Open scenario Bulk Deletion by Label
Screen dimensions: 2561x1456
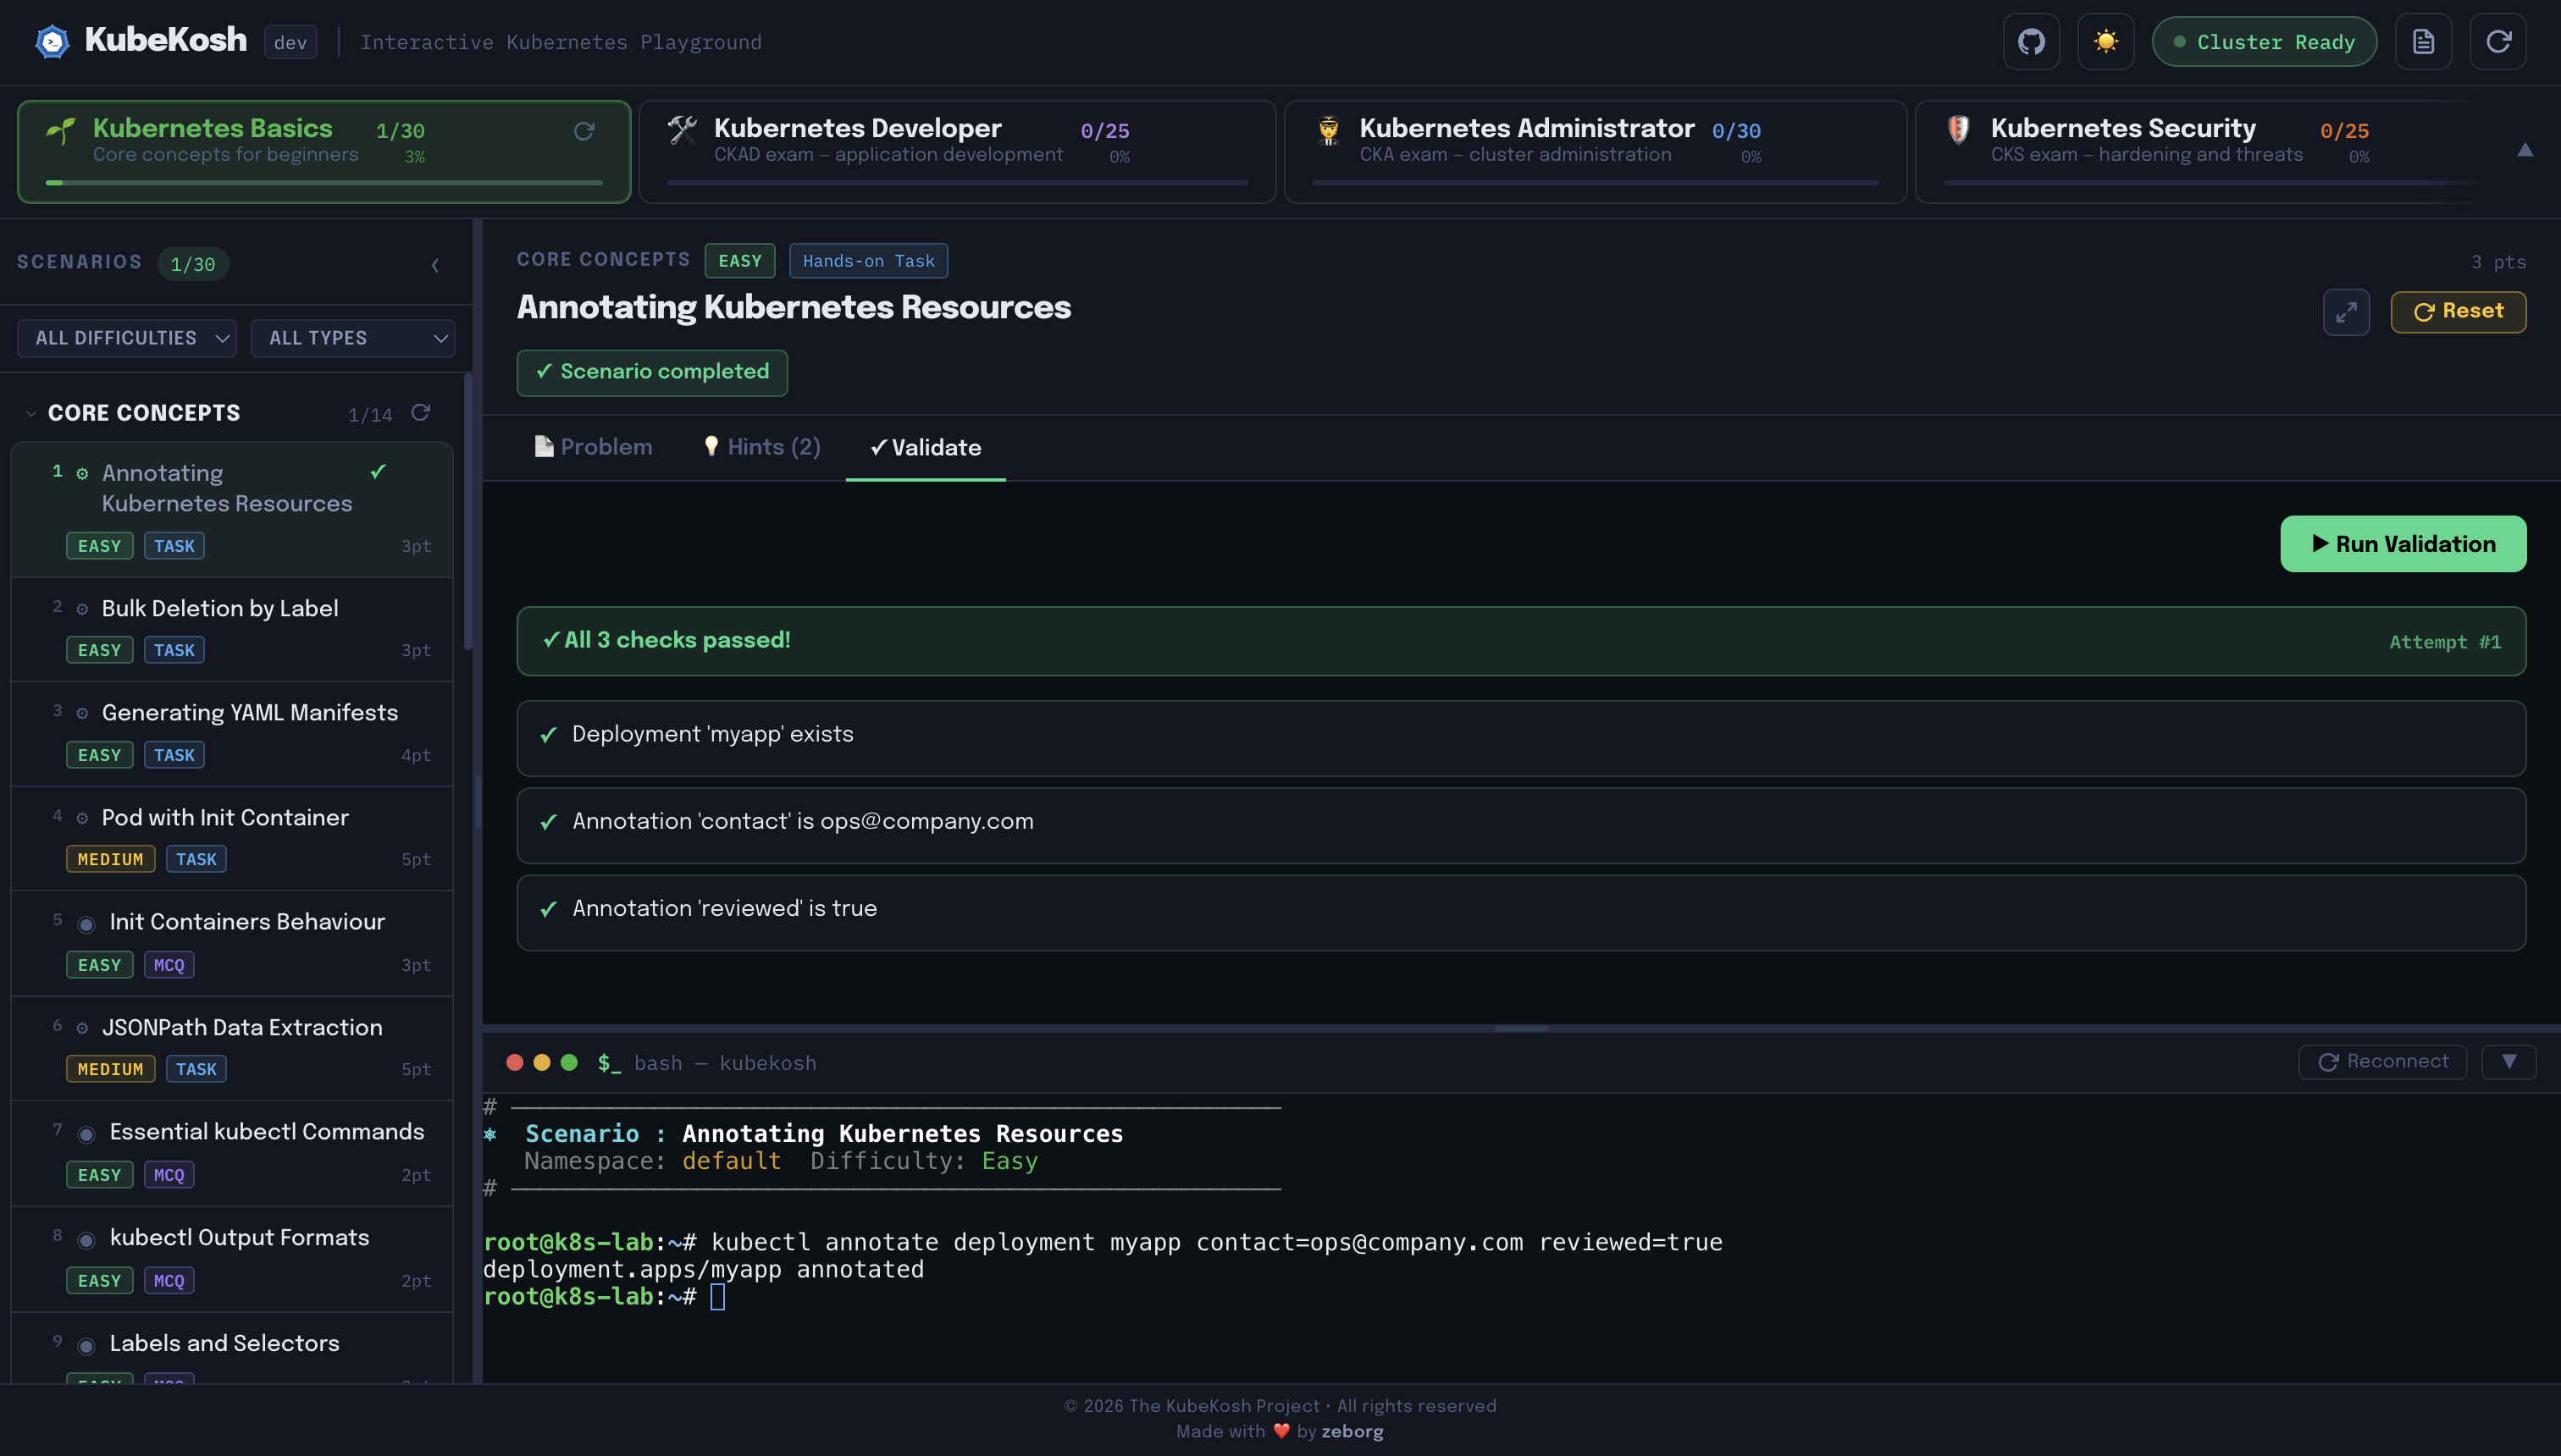[232, 630]
